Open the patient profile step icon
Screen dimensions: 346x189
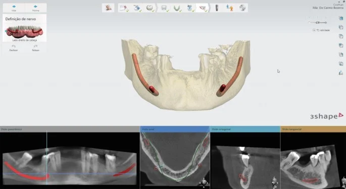[108, 8]
